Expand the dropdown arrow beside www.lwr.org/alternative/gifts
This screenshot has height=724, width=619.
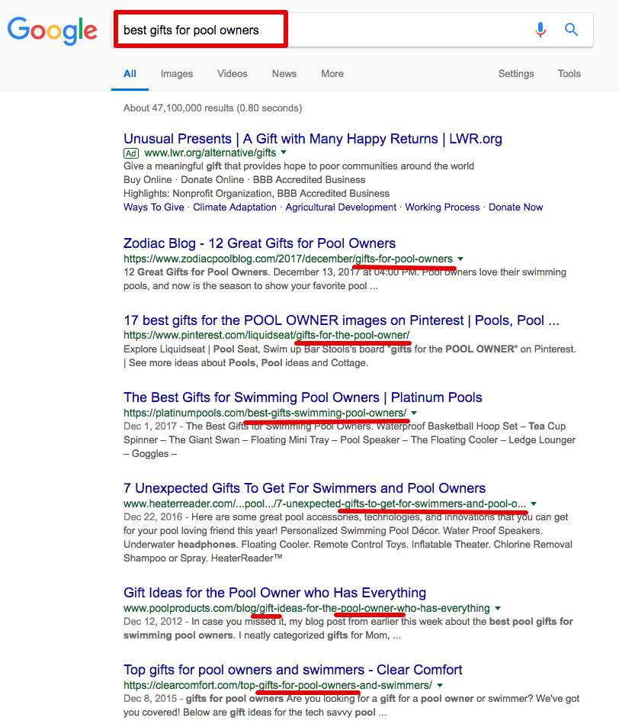[x=284, y=153]
